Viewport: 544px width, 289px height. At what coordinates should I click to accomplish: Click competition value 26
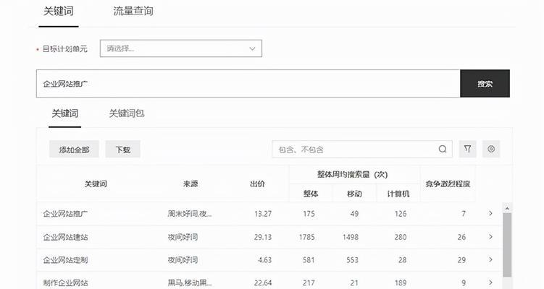pyautogui.click(x=461, y=237)
